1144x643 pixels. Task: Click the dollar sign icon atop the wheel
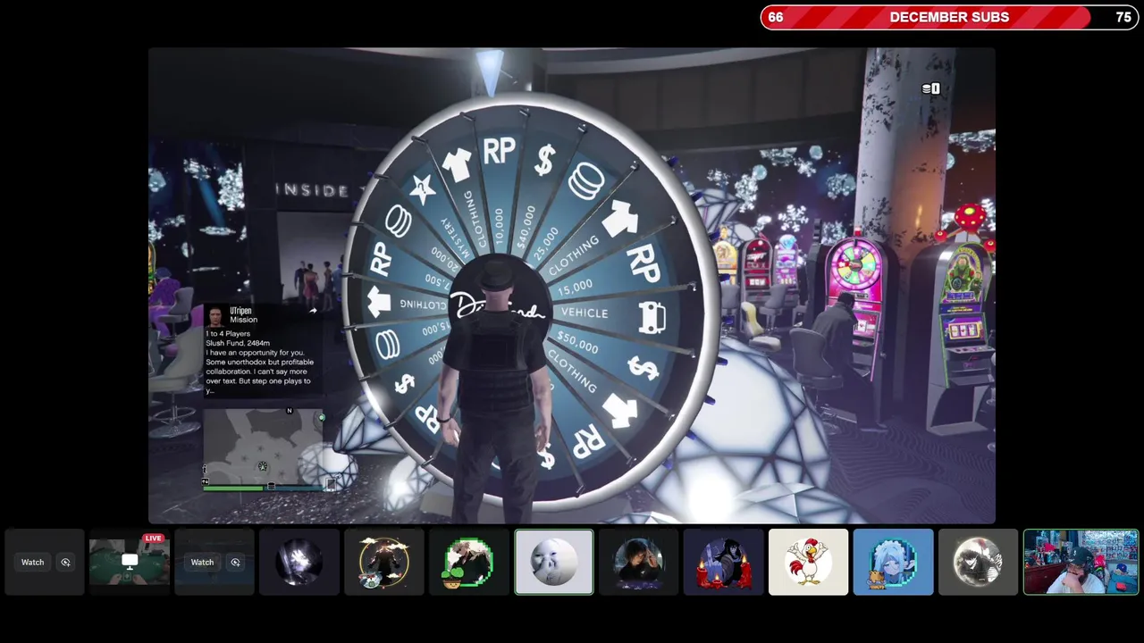544,160
